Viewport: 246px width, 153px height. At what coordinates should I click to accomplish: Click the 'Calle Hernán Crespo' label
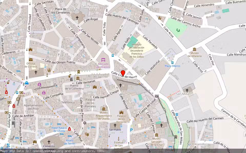[x=106, y=94]
